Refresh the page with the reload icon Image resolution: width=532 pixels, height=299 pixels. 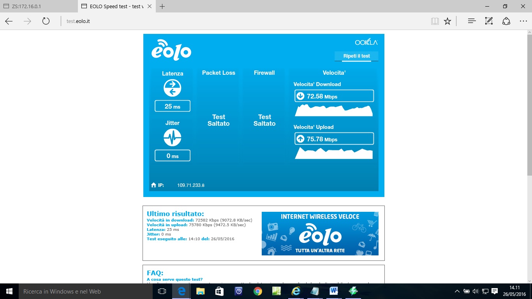click(x=46, y=21)
